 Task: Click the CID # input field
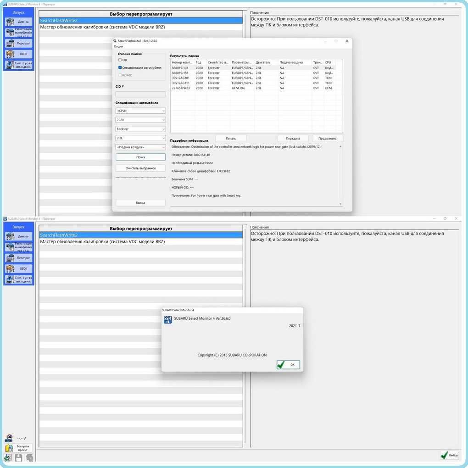click(x=140, y=95)
